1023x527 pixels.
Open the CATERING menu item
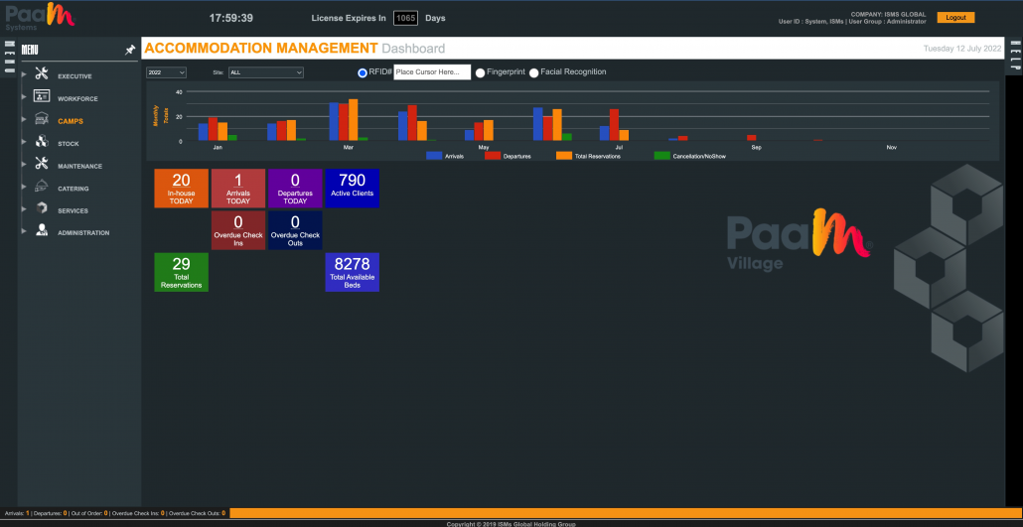[x=73, y=189]
